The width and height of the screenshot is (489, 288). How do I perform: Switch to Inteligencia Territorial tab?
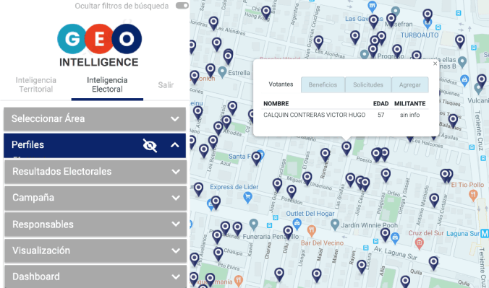point(36,84)
